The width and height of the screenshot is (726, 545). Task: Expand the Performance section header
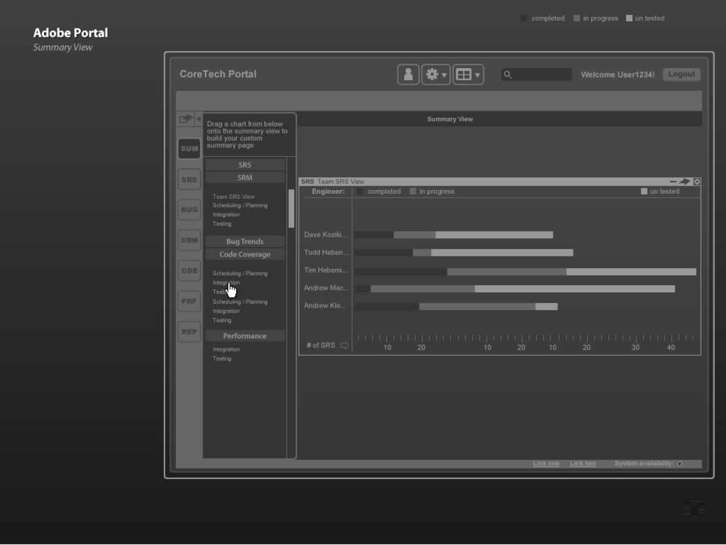point(245,336)
